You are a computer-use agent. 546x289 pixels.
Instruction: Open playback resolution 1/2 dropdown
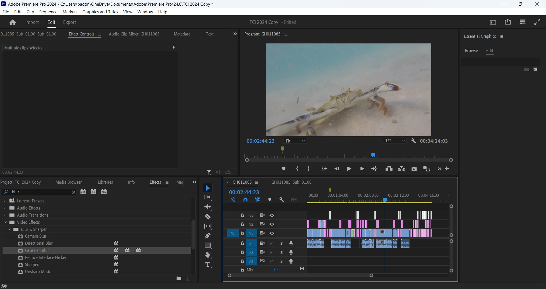coord(394,141)
